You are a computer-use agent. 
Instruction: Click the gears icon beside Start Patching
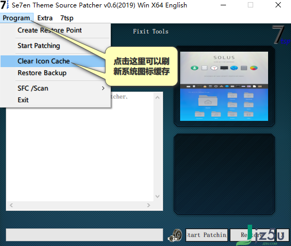(175, 235)
